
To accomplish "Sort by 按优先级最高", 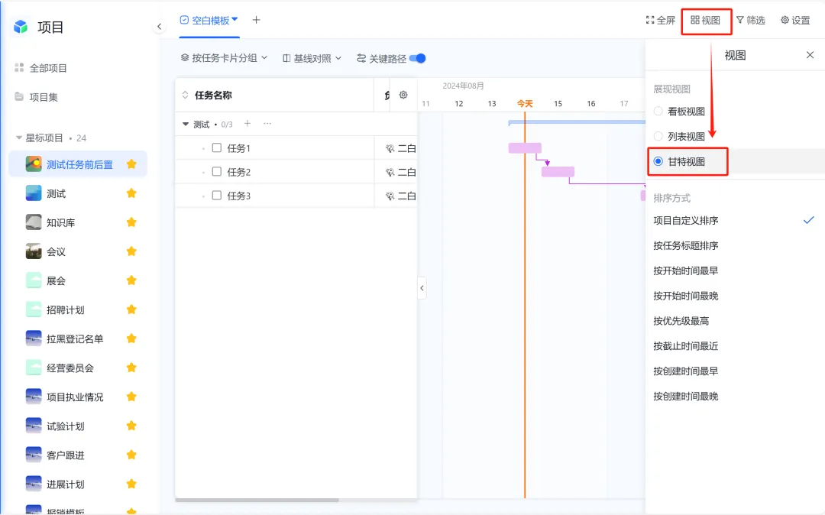I will 681,321.
